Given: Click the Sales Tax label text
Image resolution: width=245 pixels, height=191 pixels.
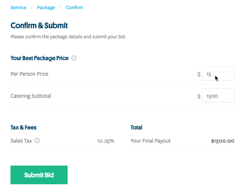Looking at the screenshot, I should pos(21,141).
